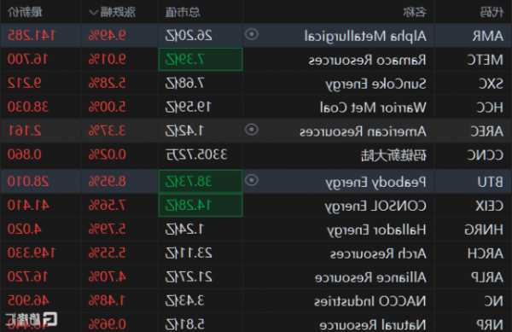The image size is (512, 332).
Task: Select the Alliance Resource row price 16.720
Action: pyautogui.click(x=28, y=277)
